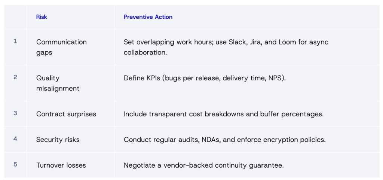Click the 'Turnover losses' cell
This screenshot has height=180, width=383.
[61, 165]
